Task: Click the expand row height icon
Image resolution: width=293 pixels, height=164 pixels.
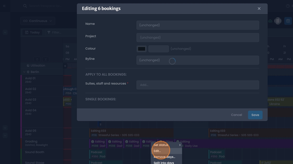Action: pyautogui.click(x=37, y=59)
